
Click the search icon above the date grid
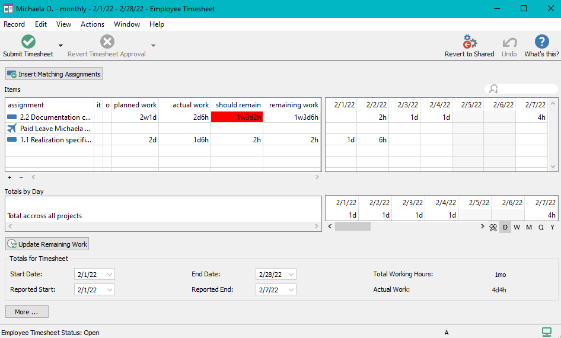493,89
